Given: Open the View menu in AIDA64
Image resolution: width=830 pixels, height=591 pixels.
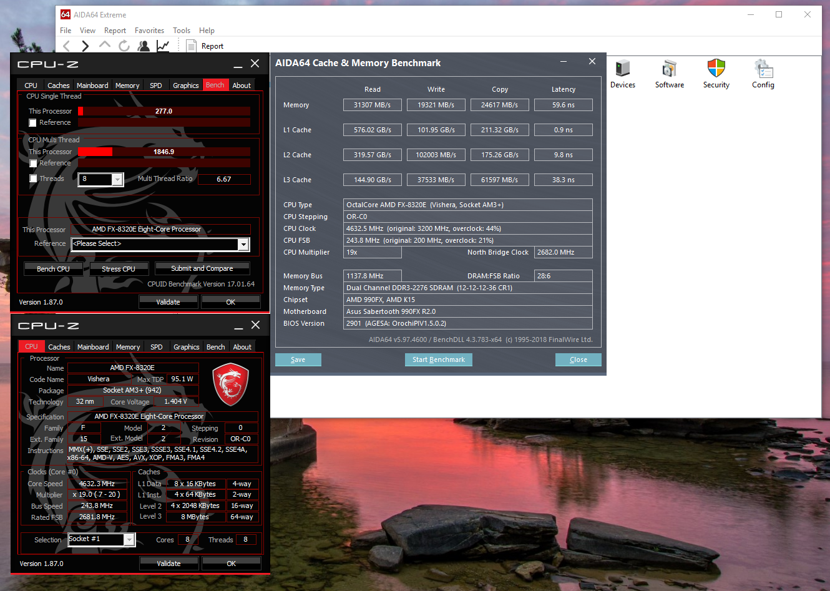Looking at the screenshot, I should pyautogui.click(x=88, y=31).
